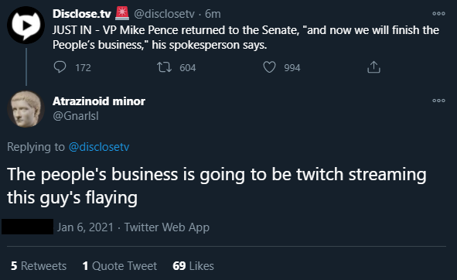
Task: Open three-dot menu on Disclose.tv tweet
Action: tap(438, 13)
